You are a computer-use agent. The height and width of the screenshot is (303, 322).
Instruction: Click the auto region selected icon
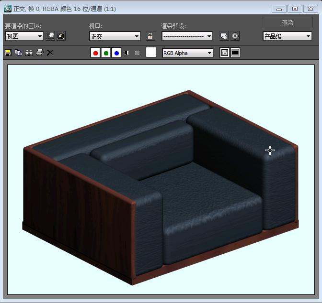click(61, 36)
